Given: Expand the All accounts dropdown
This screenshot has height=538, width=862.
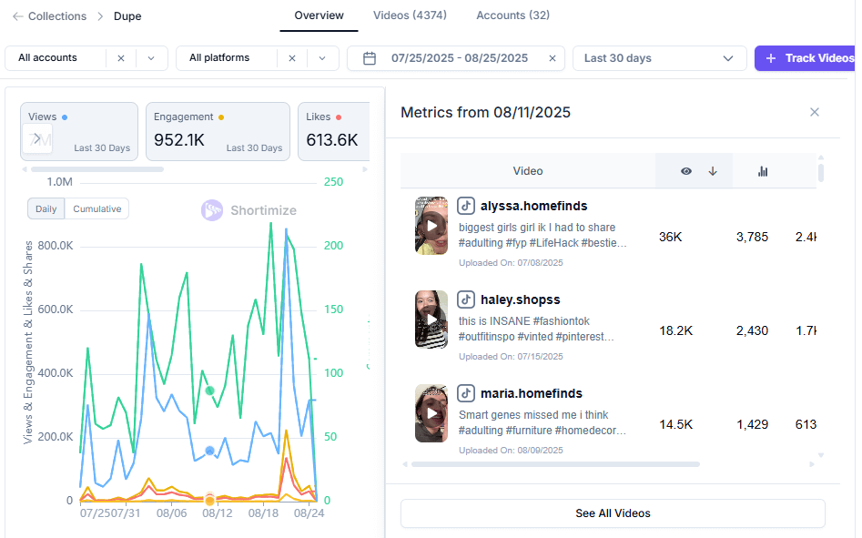Looking at the screenshot, I should pos(151,58).
